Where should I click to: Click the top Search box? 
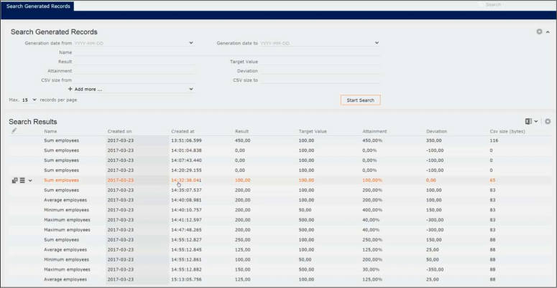pos(514,5)
